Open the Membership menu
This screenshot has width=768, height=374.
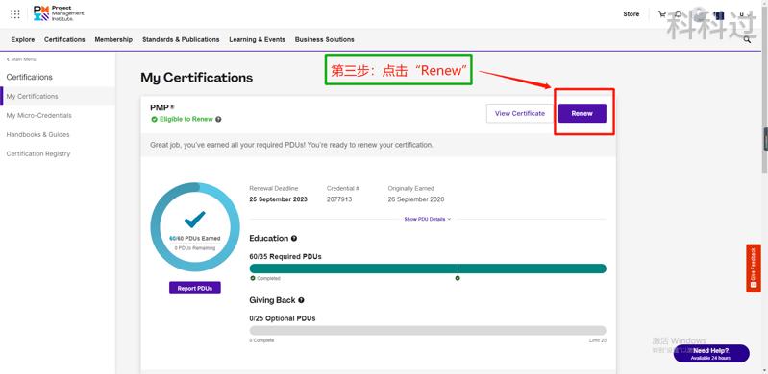[x=113, y=39]
